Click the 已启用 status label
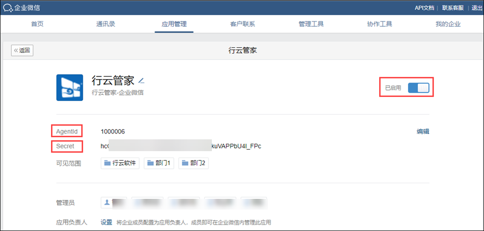 393,88
